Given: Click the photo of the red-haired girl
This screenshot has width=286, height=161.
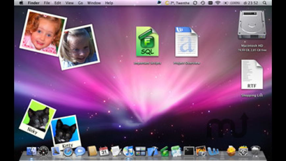Looking at the screenshot, I should point(43,33).
